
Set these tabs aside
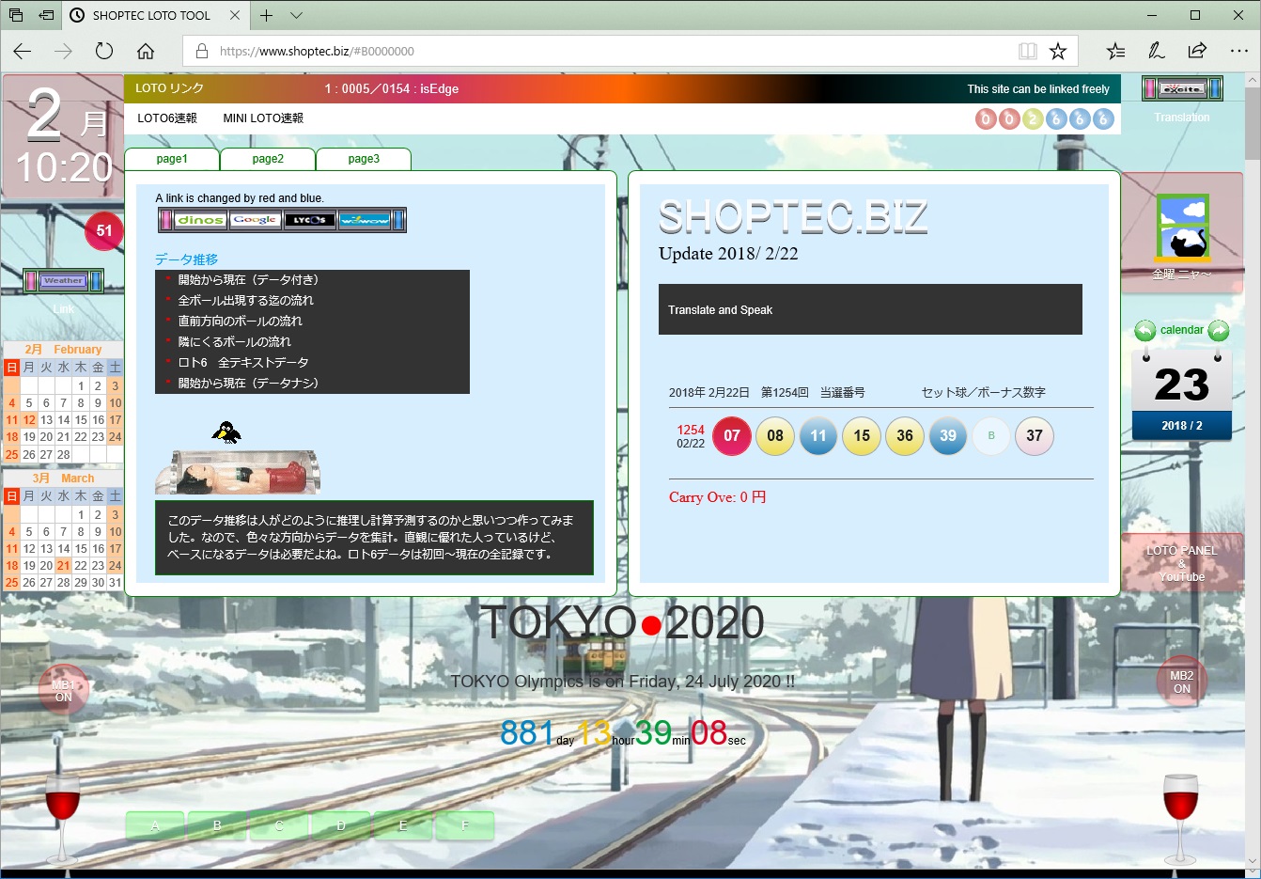pos(46,15)
